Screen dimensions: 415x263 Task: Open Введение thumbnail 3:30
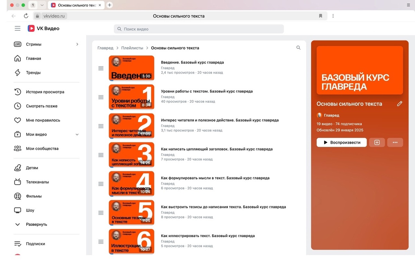click(131, 68)
